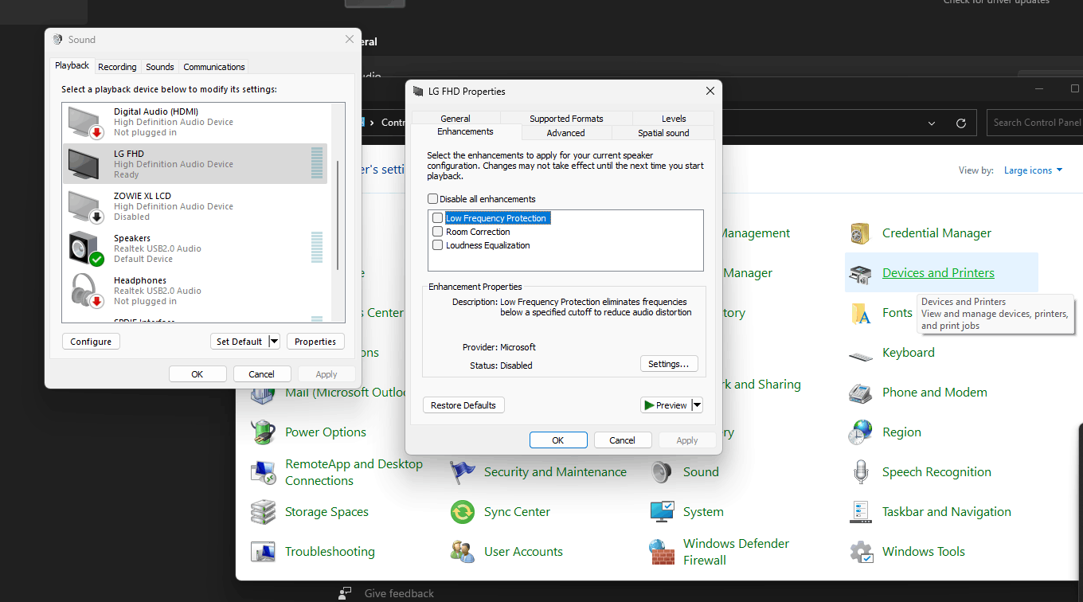Enable the Loudness Equalization checkbox

tap(437, 245)
